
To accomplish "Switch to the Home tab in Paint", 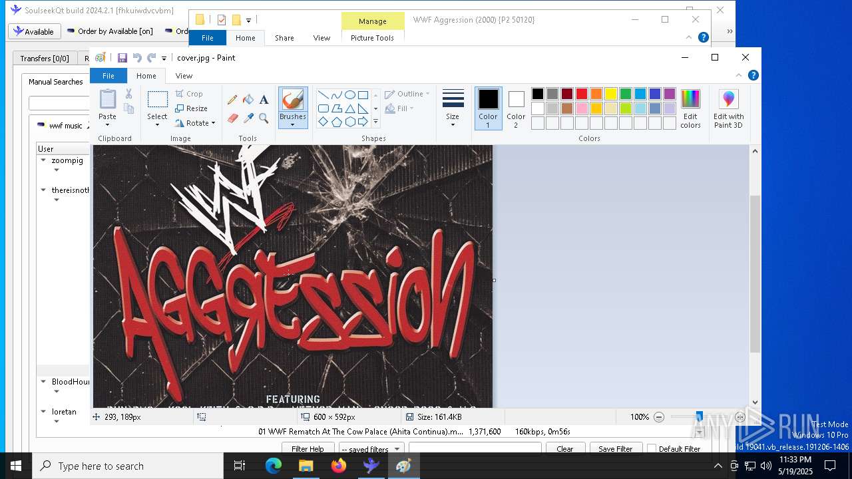I will point(146,76).
